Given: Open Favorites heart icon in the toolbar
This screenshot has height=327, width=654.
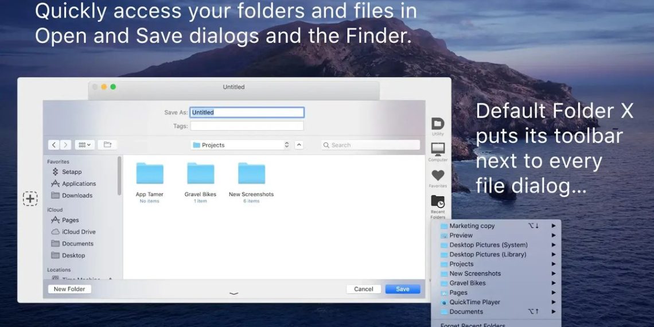Looking at the screenshot, I should pyautogui.click(x=438, y=176).
